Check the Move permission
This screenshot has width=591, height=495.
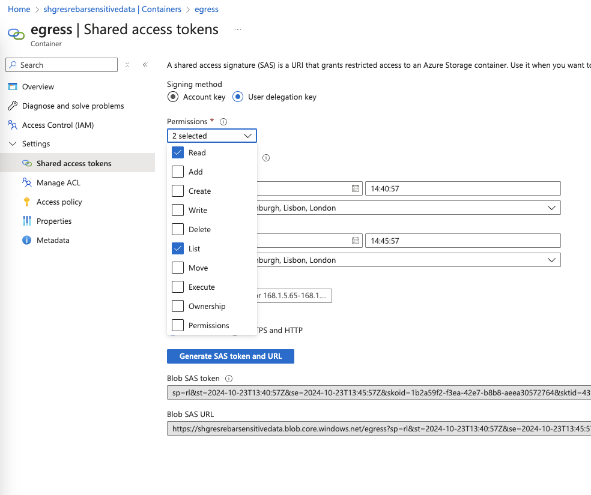click(178, 268)
